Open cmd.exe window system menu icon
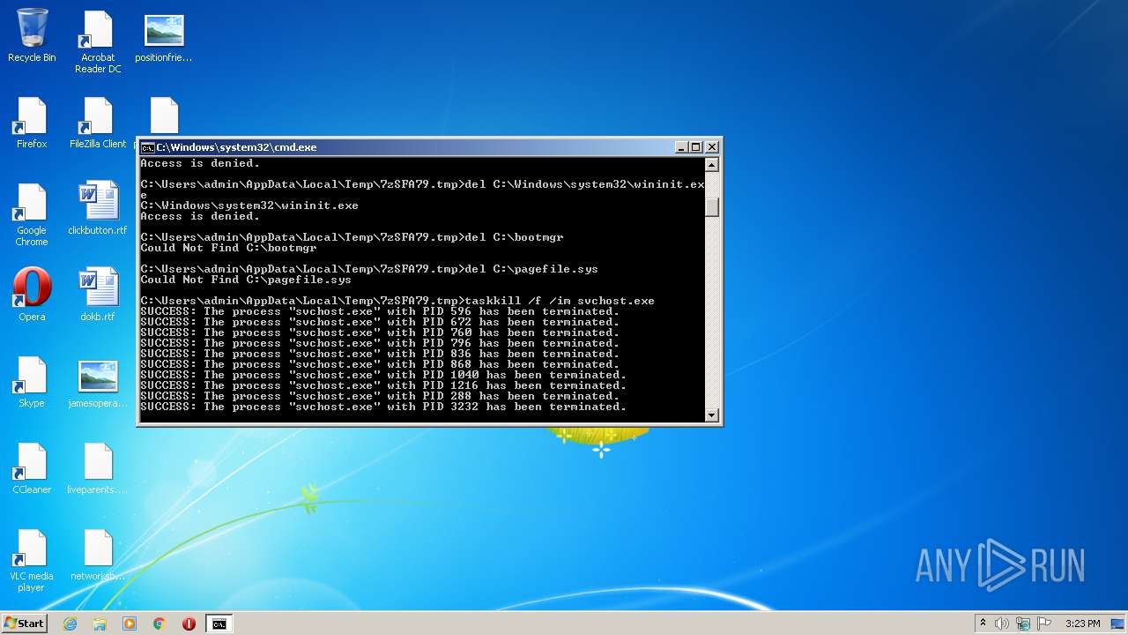The width and height of the screenshot is (1128, 635). point(147,147)
